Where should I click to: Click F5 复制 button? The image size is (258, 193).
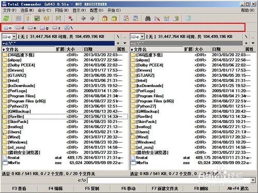92,188
